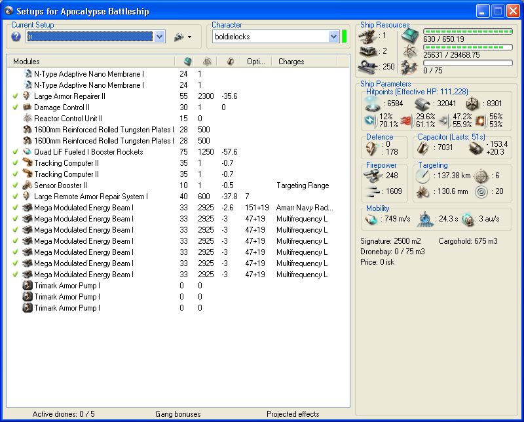
Task: Select the Sensor Booster II module name
Action: tap(60, 185)
